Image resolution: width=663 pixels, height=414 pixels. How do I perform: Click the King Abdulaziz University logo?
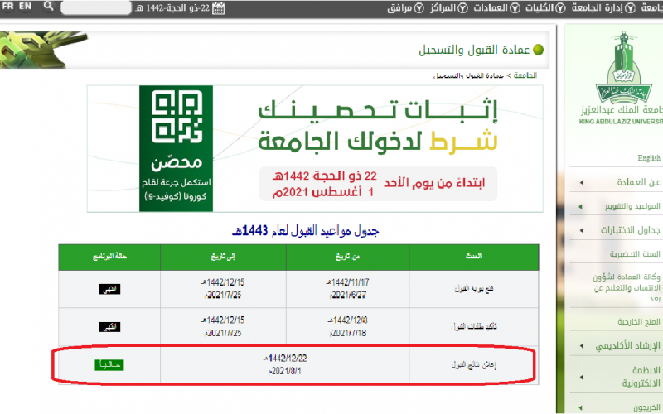624,68
